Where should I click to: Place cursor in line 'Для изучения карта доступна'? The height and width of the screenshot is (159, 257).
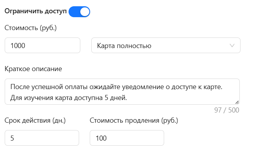(69, 98)
